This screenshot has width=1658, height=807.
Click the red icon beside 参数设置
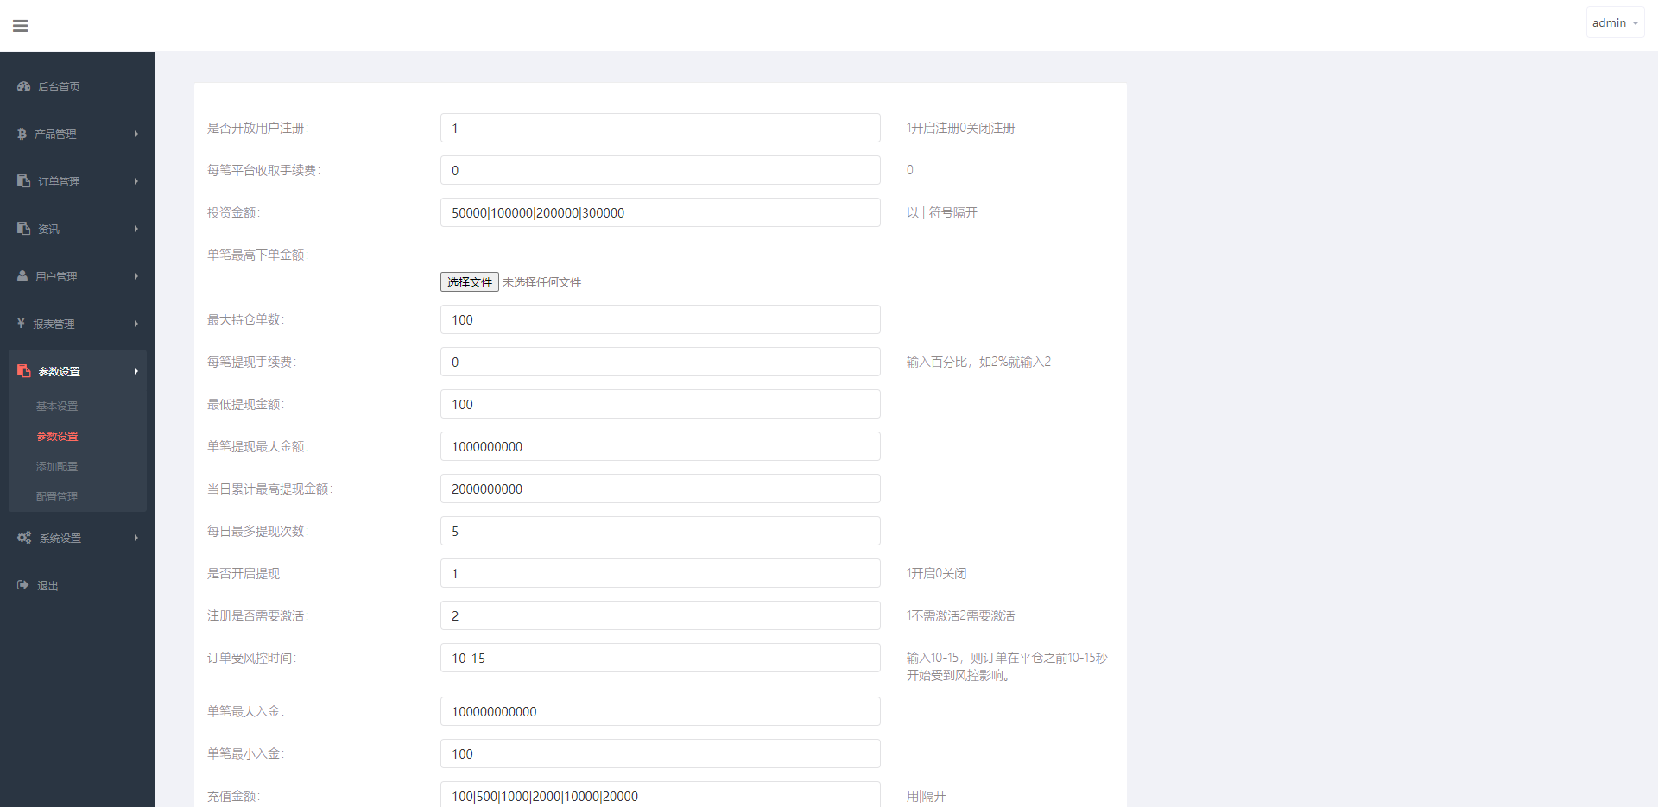pyautogui.click(x=24, y=371)
